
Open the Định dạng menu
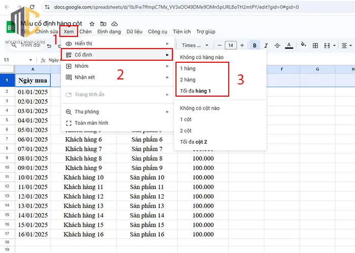point(109,31)
